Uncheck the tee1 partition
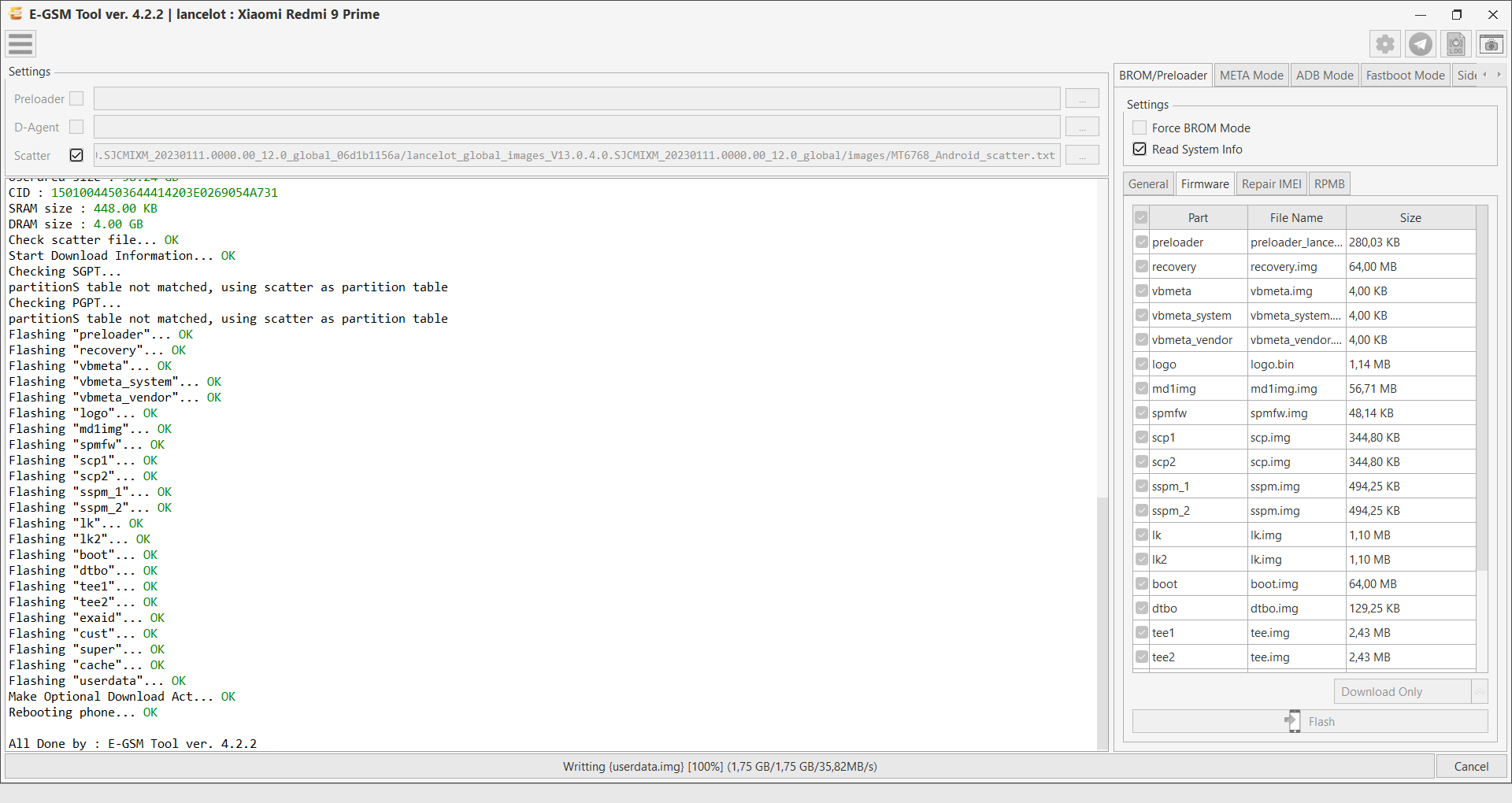The height and width of the screenshot is (803, 1512). point(1142,632)
